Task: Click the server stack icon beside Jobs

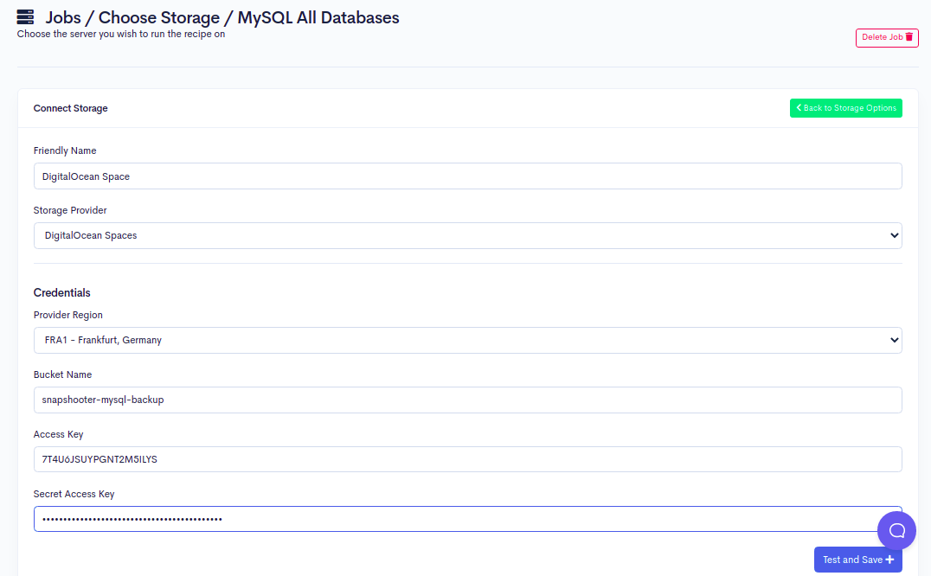Action: click(26, 17)
